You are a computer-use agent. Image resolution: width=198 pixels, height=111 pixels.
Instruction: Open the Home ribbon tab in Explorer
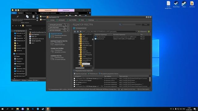click(x=20, y=13)
